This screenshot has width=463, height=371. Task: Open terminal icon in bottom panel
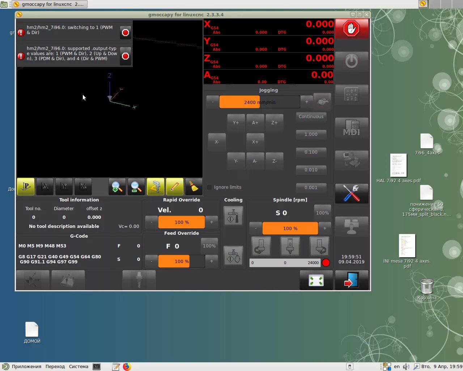click(x=97, y=367)
